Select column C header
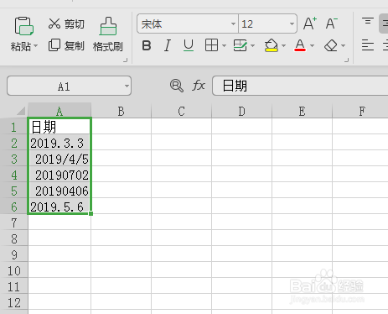Image resolution: width=388 pixels, height=314 pixels. 181,111
